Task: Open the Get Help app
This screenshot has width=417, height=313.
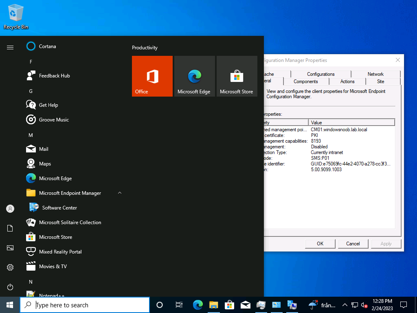Action: 75,105
